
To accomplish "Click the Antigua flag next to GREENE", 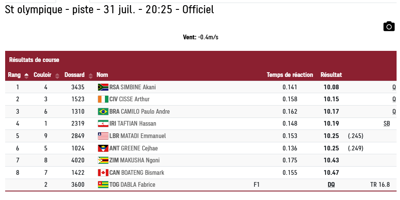I will tap(103, 148).
